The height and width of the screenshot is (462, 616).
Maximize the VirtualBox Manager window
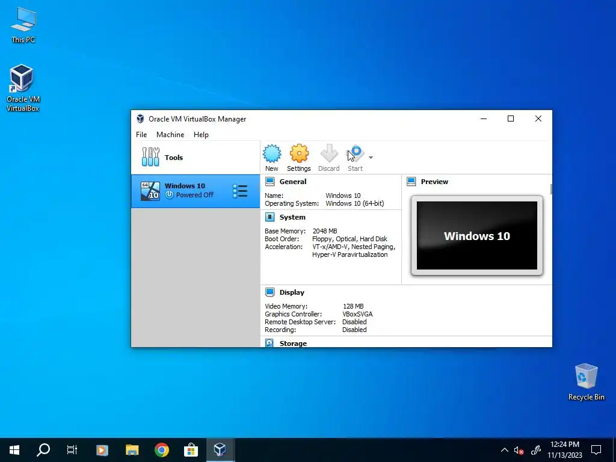pyautogui.click(x=511, y=119)
